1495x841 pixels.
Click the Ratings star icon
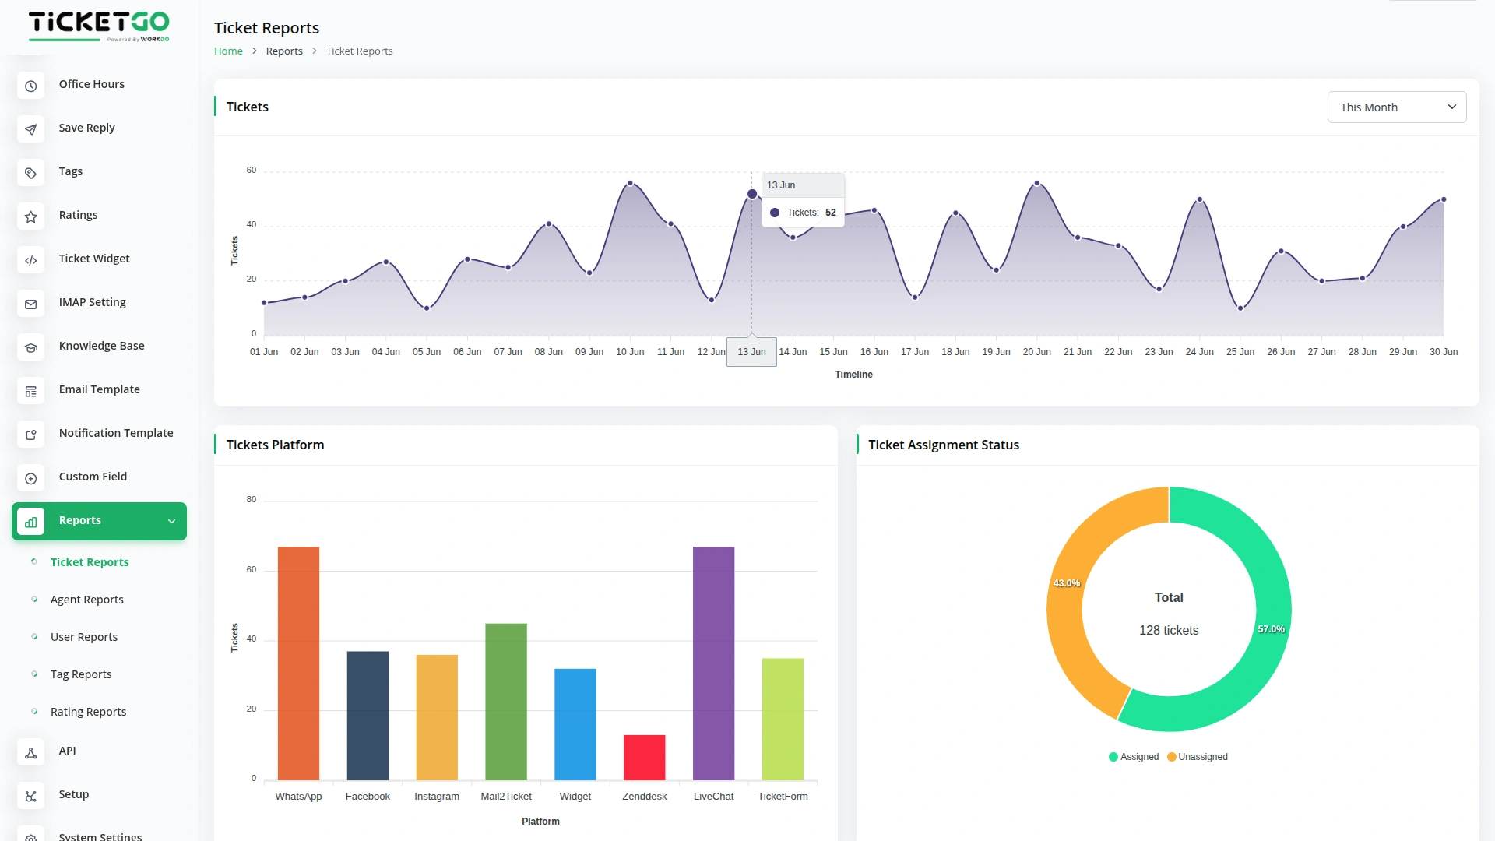30,216
